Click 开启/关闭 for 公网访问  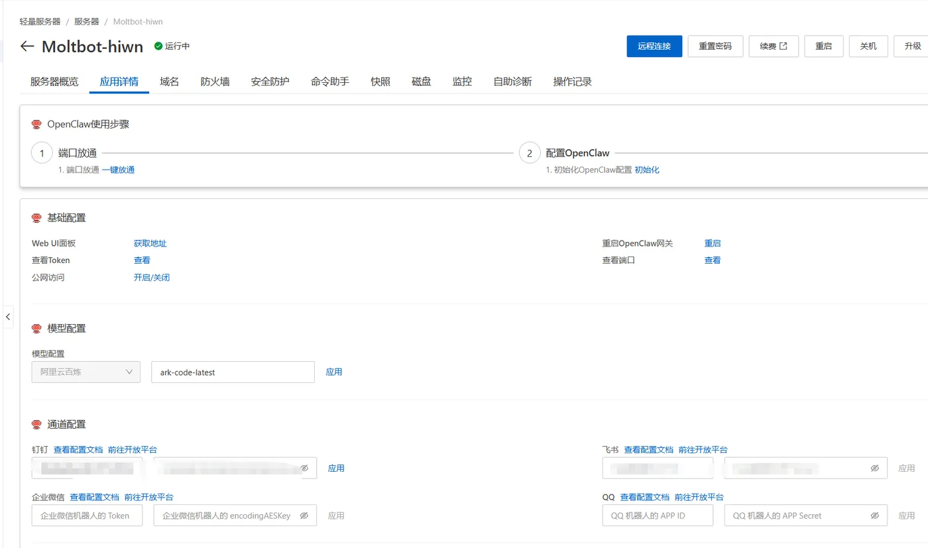[x=152, y=278]
